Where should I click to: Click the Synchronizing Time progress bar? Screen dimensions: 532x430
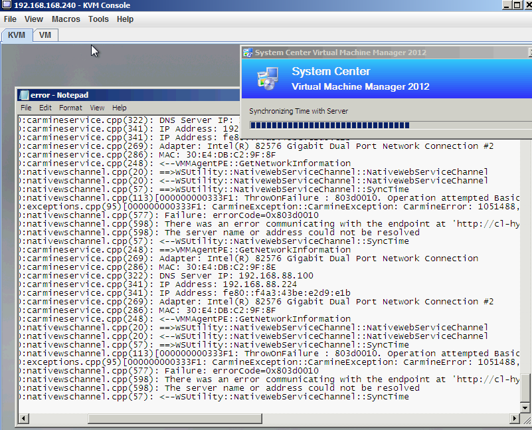(x=391, y=125)
